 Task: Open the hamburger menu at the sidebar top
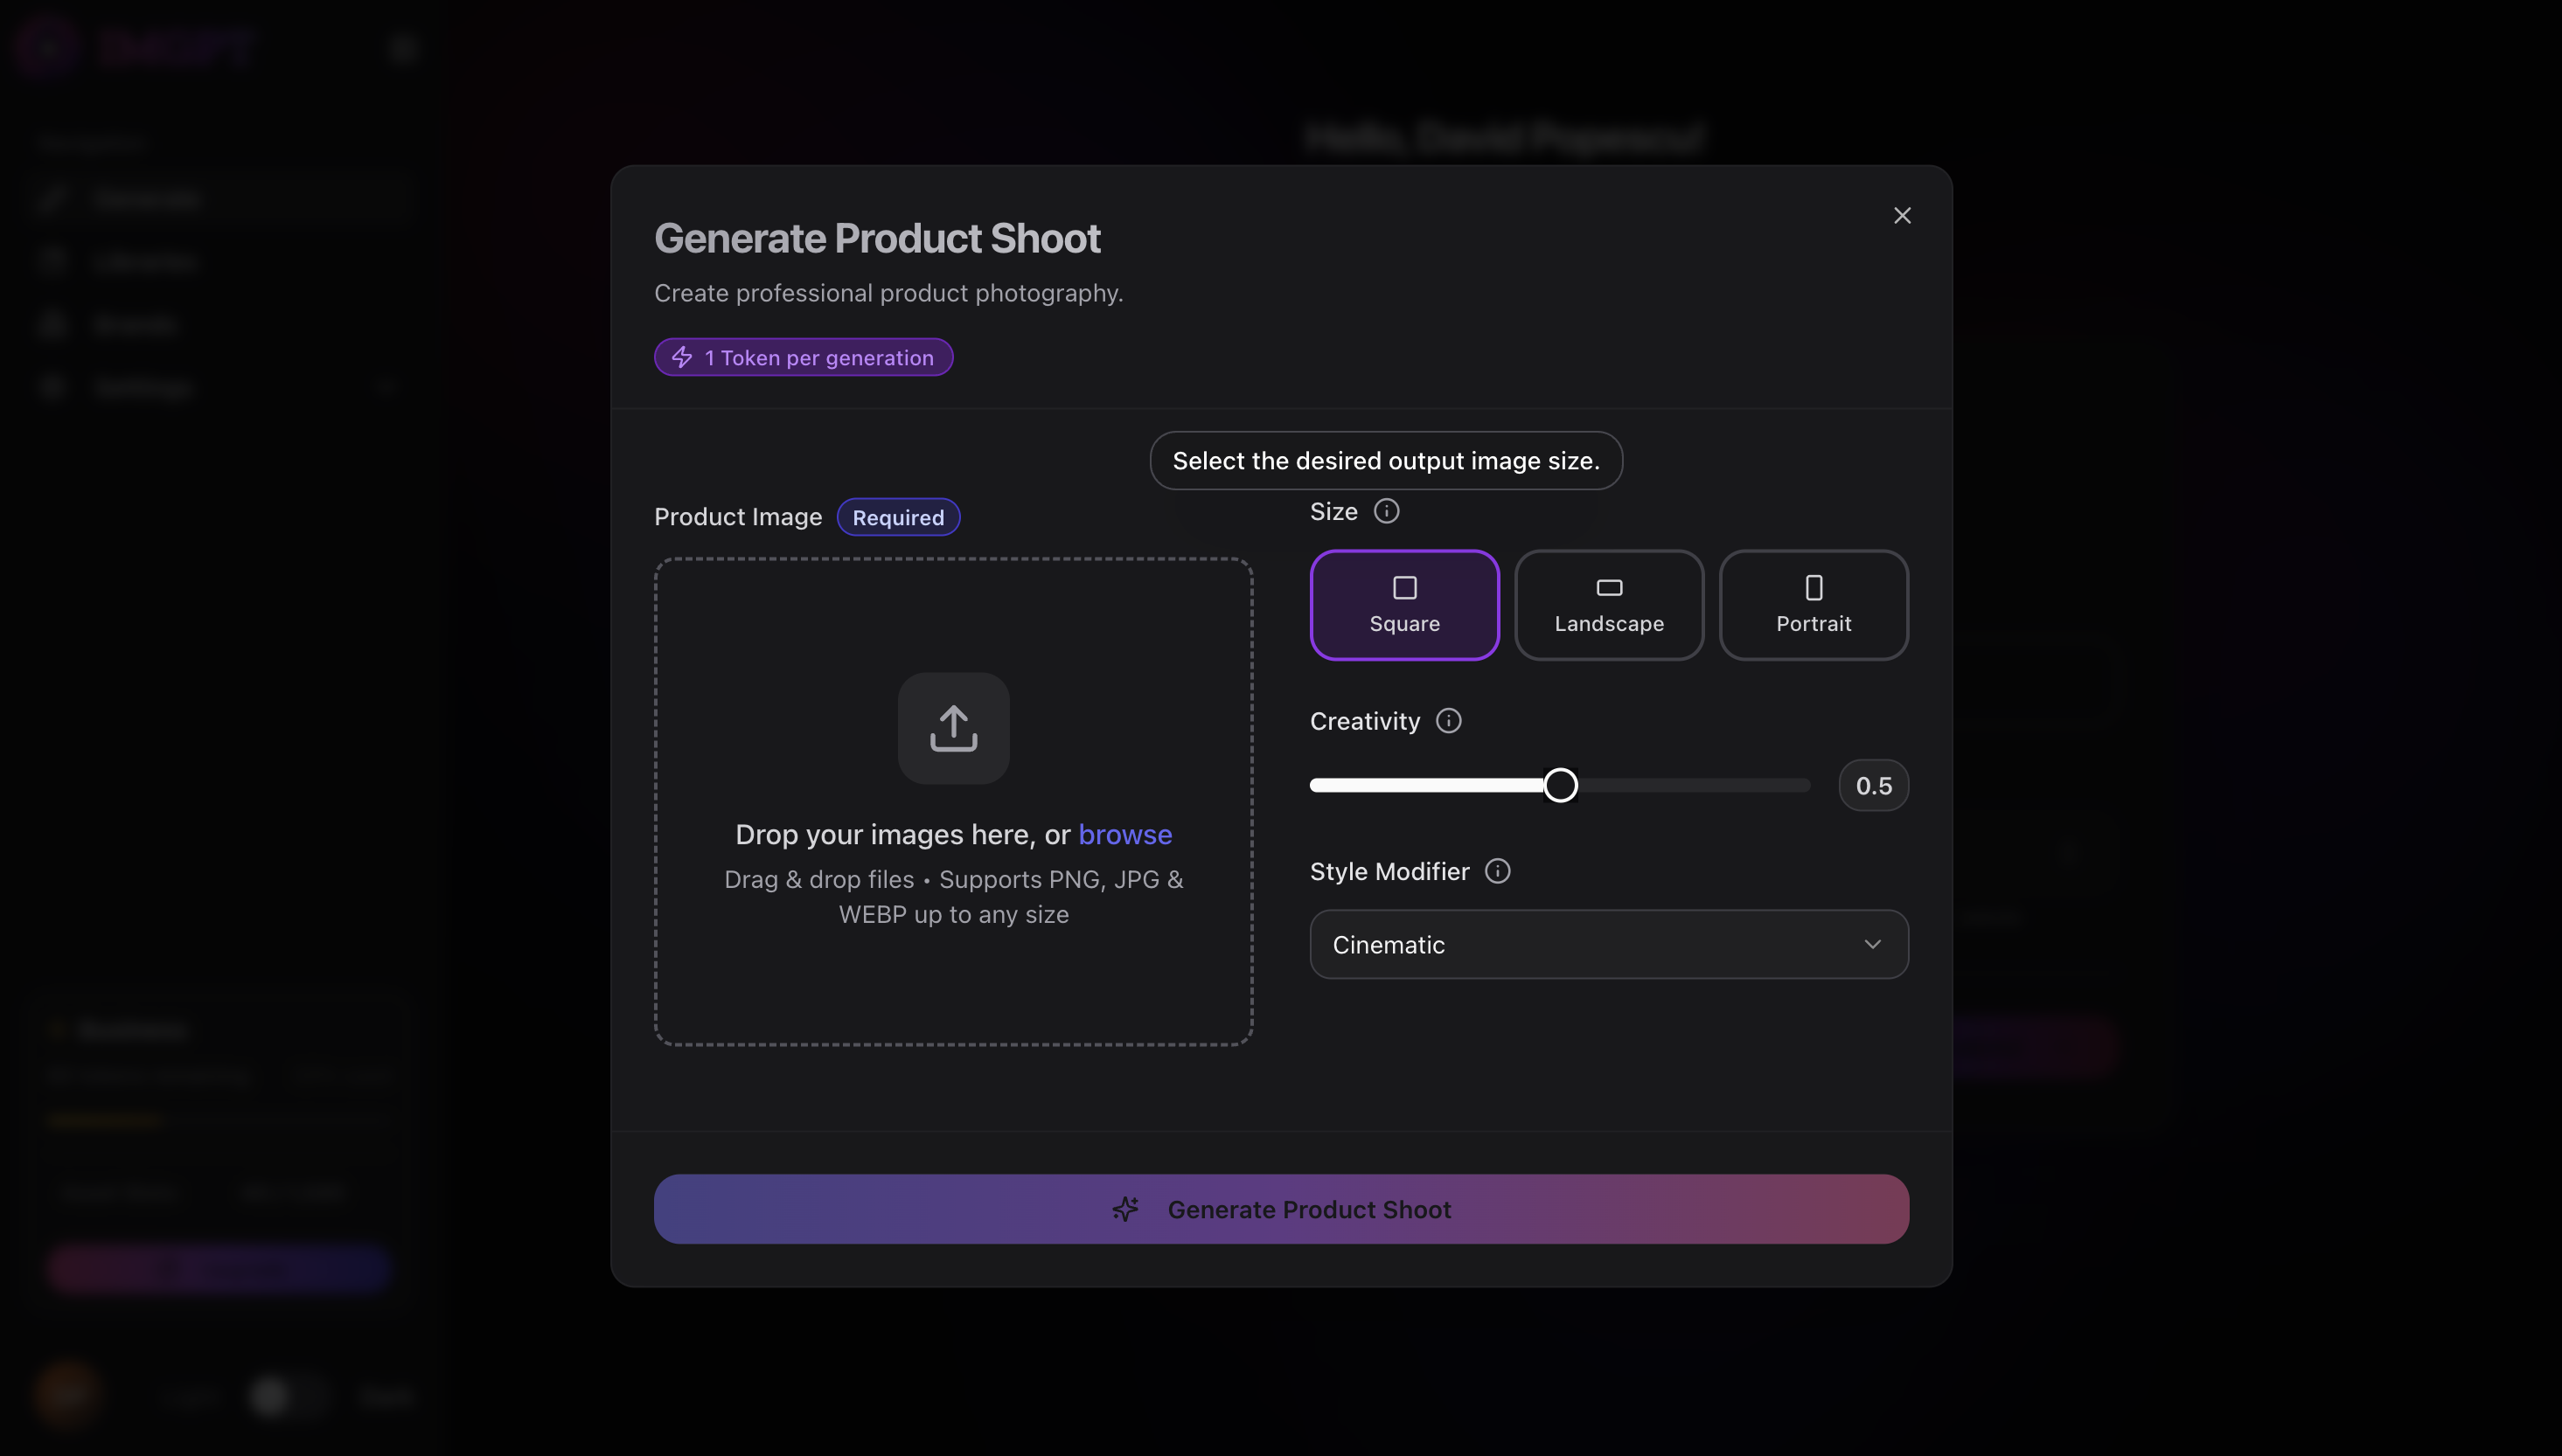[x=402, y=47]
